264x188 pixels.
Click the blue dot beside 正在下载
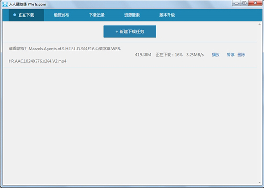point(15,15)
